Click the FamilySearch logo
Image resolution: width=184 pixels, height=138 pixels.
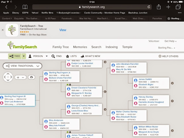coord(22,45)
